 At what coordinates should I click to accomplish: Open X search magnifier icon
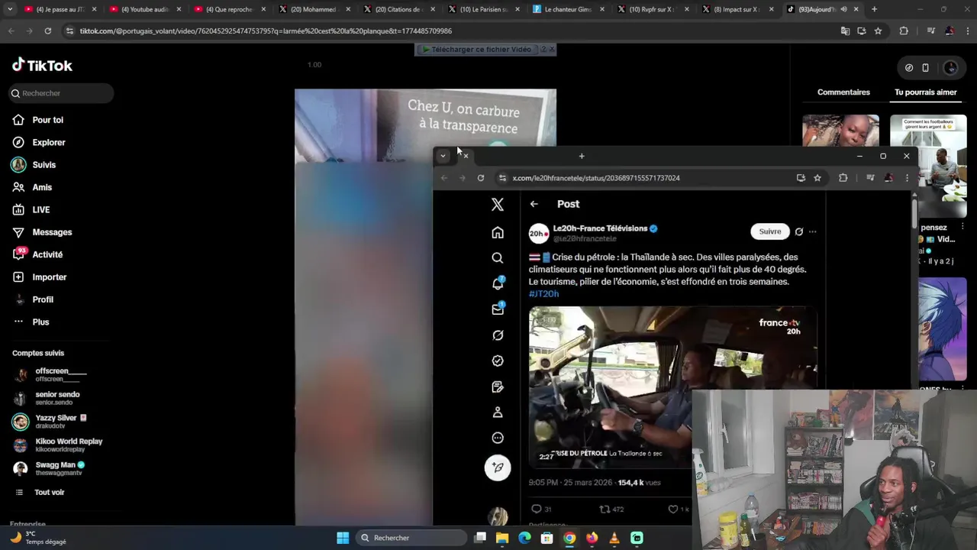[x=498, y=258]
